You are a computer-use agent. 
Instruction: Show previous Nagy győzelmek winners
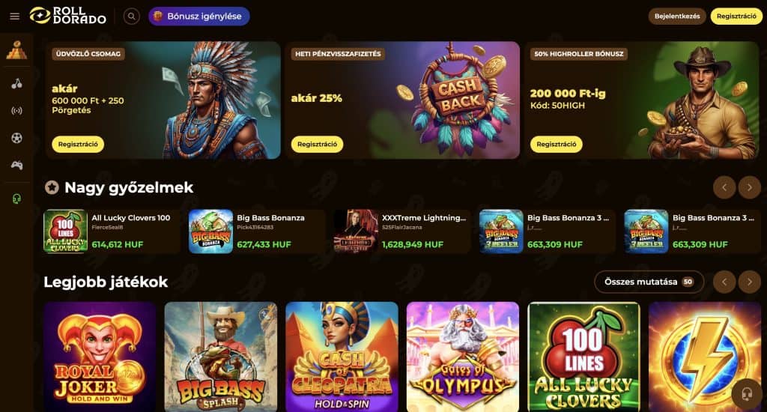click(724, 187)
